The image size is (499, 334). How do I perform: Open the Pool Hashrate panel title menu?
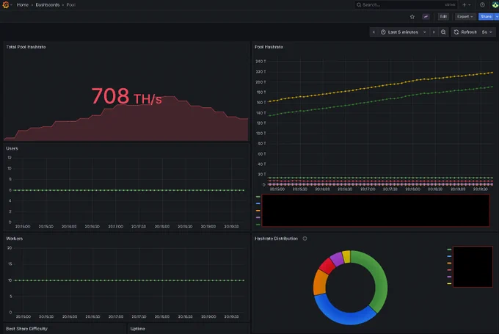(x=269, y=47)
